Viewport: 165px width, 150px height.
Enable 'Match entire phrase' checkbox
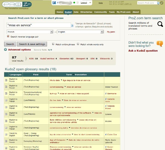click(53, 44)
